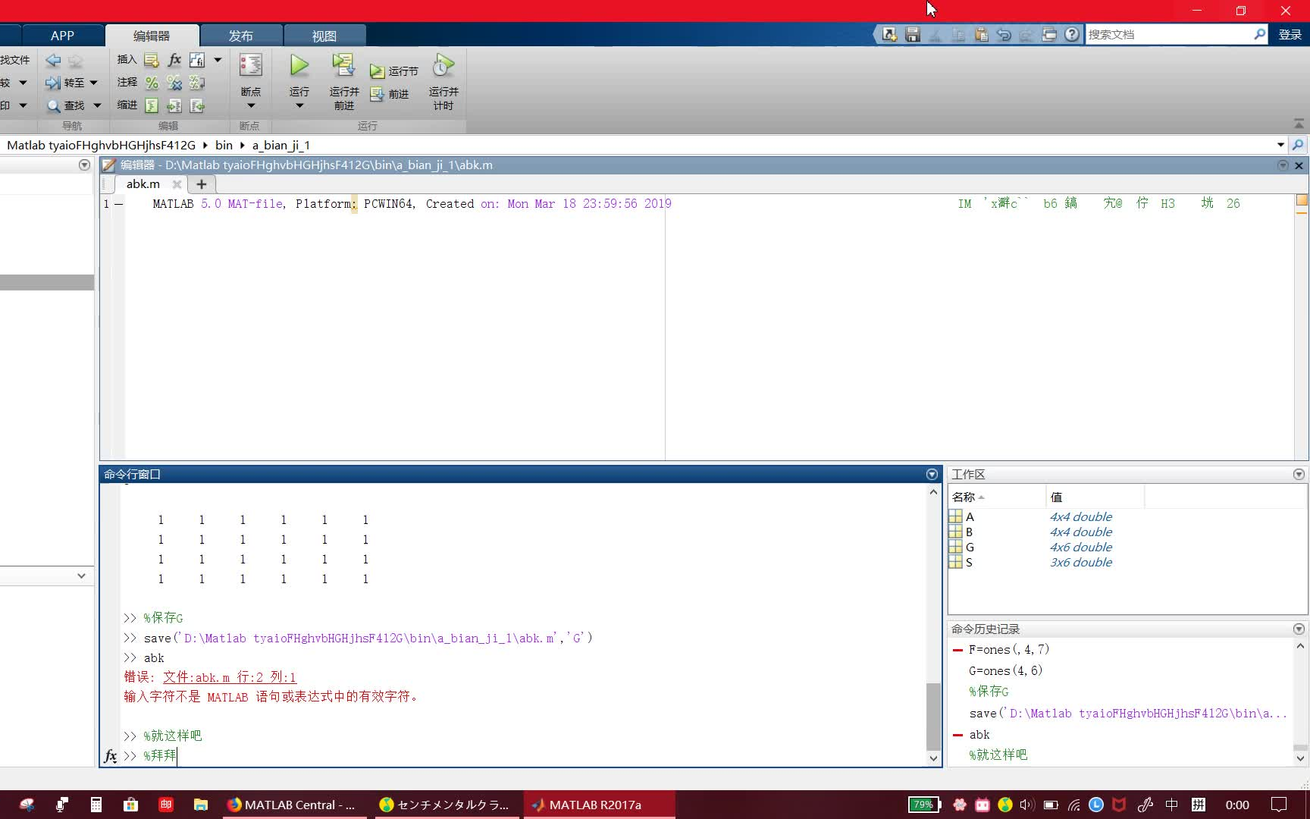Open the Run (运行) dropdown arrow
The height and width of the screenshot is (819, 1310).
(x=299, y=105)
